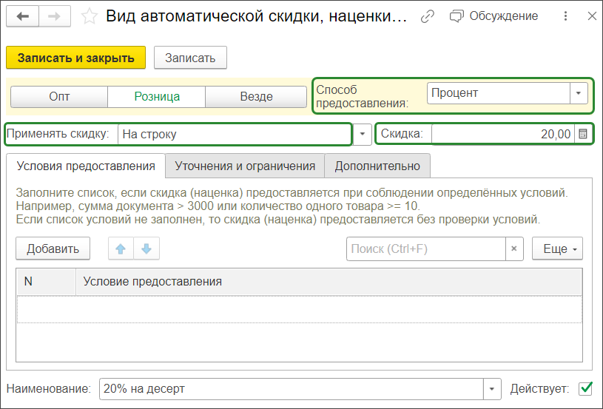The width and height of the screenshot is (603, 409).
Task: Go back with the left arrow button
Action: pos(23,16)
